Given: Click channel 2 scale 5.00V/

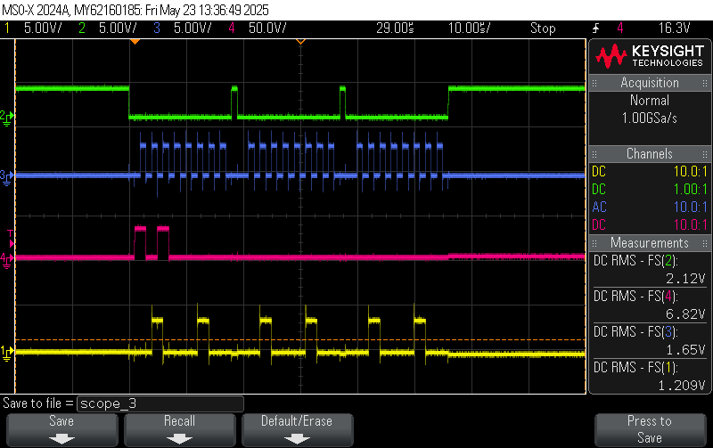Looking at the screenshot, I should pyautogui.click(x=118, y=29).
